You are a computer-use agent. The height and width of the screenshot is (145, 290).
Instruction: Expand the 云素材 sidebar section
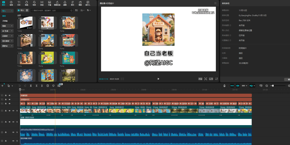tap(8, 36)
